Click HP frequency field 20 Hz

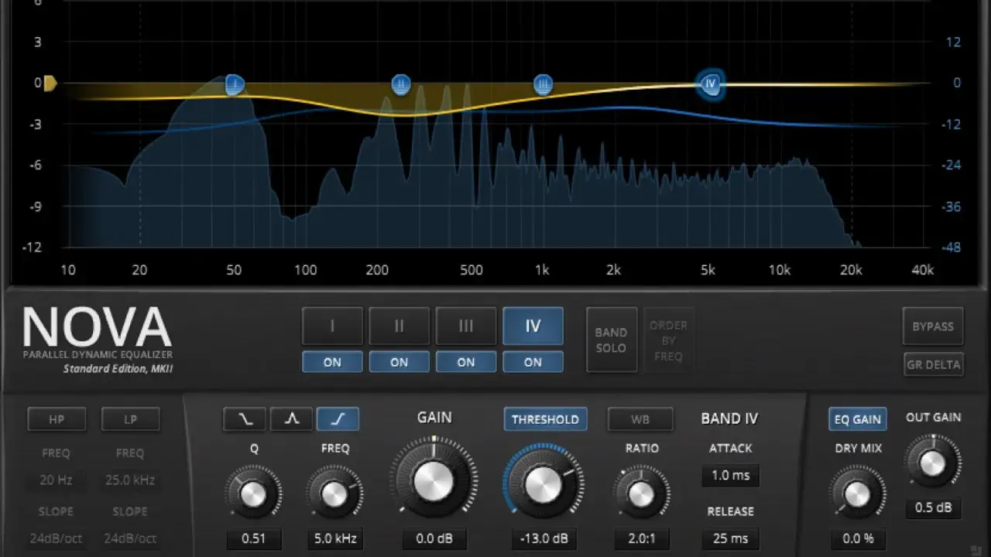pyautogui.click(x=56, y=480)
